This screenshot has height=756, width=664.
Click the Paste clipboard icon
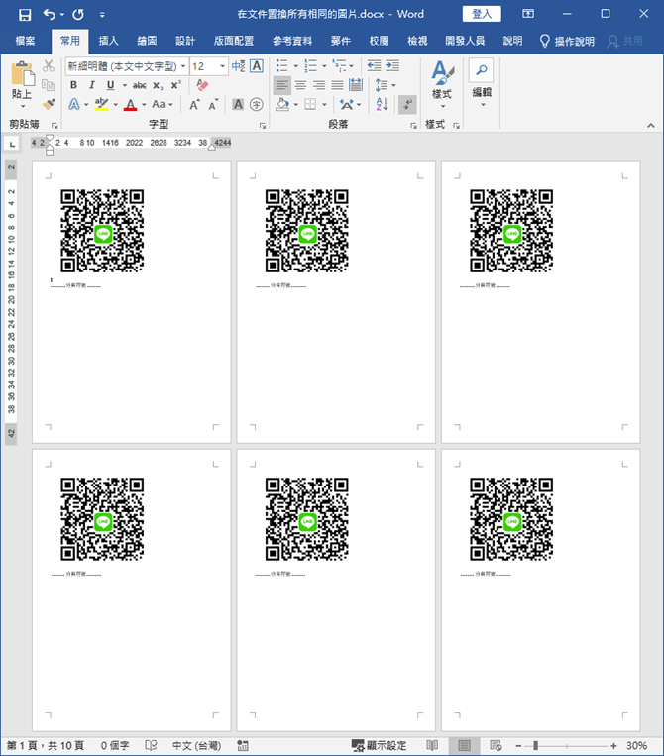coord(23,73)
